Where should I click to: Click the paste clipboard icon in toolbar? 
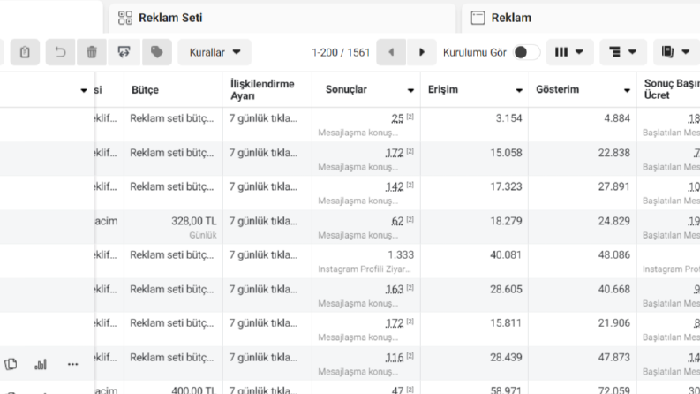tap(25, 52)
